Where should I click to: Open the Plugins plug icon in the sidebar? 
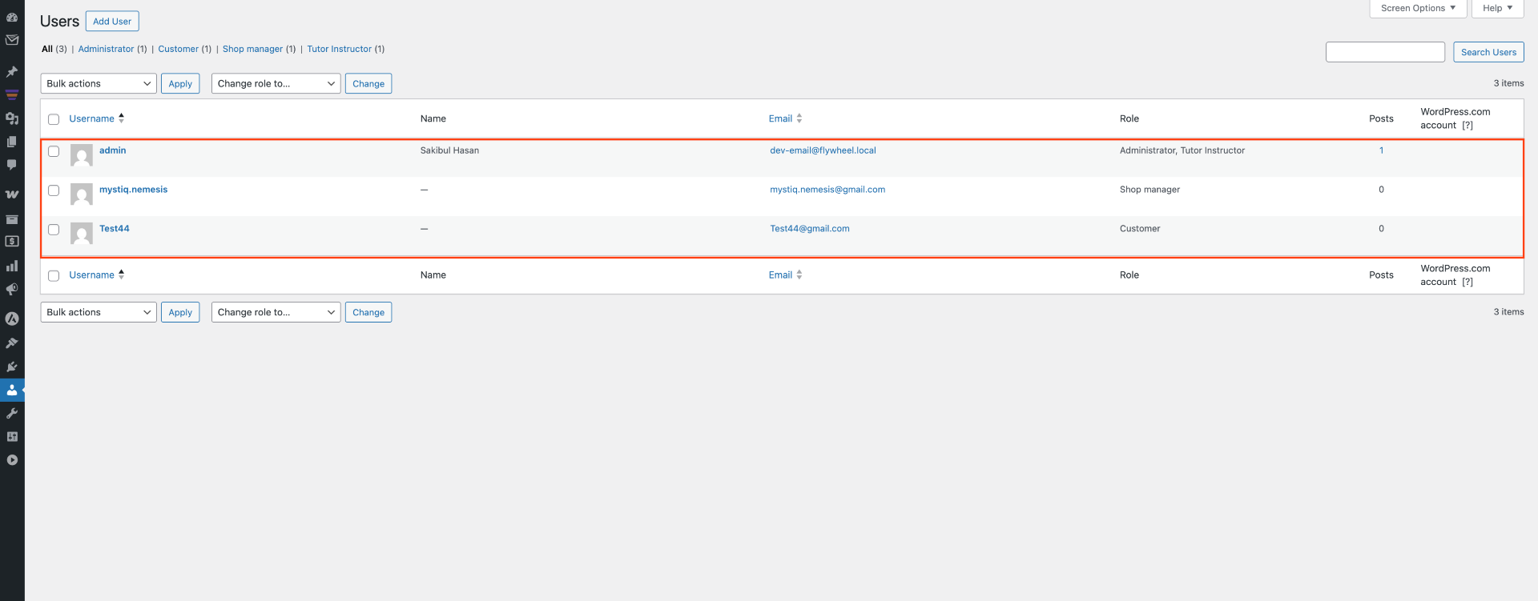pos(12,367)
